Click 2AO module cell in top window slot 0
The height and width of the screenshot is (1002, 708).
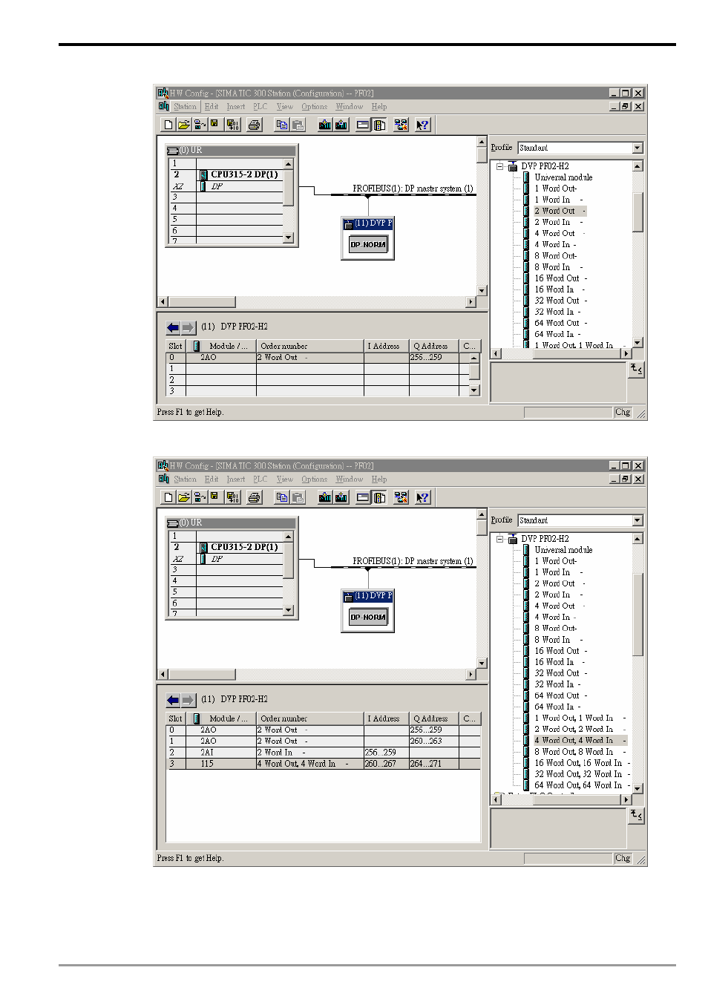click(220, 358)
